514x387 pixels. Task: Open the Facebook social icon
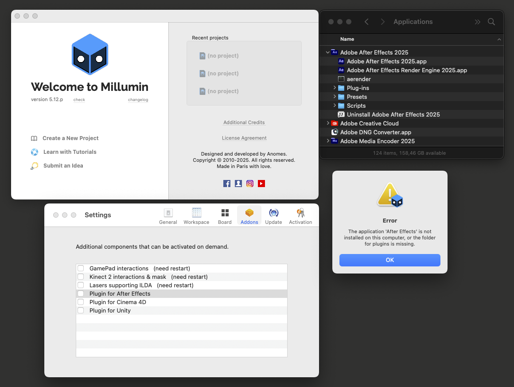[x=227, y=184]
